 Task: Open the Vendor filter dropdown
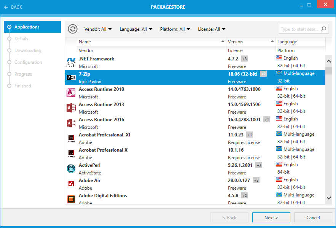click(98, 29)
